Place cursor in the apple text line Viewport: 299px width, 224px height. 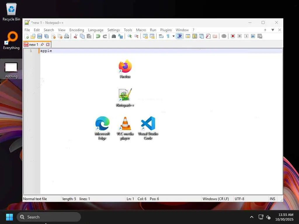coord(160,51)
